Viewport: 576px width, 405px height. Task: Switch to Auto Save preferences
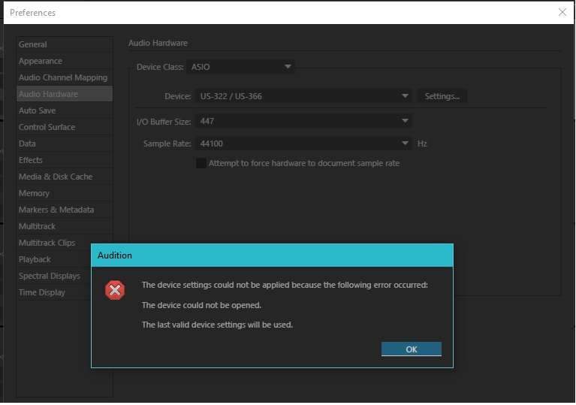coord(38,110)
